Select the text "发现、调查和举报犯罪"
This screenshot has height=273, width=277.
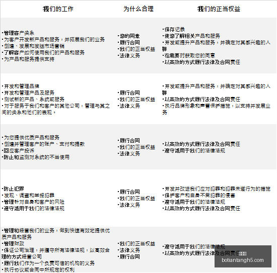[x=28, y=195]
